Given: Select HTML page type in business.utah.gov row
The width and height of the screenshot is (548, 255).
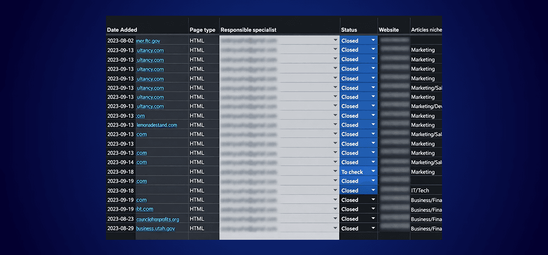Looking at the screenshot, I should tap(197, 228).
